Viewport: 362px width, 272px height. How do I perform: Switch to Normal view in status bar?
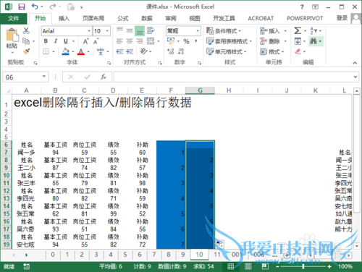[x=230, y=266]
